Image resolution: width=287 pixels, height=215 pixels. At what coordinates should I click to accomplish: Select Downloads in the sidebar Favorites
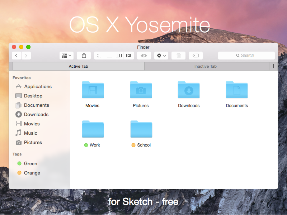(x=32, y=114)
